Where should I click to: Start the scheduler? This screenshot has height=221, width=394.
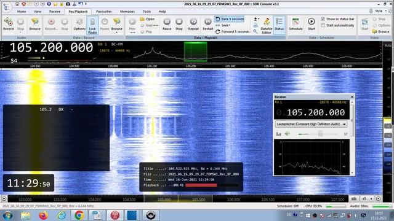point(312,24)
